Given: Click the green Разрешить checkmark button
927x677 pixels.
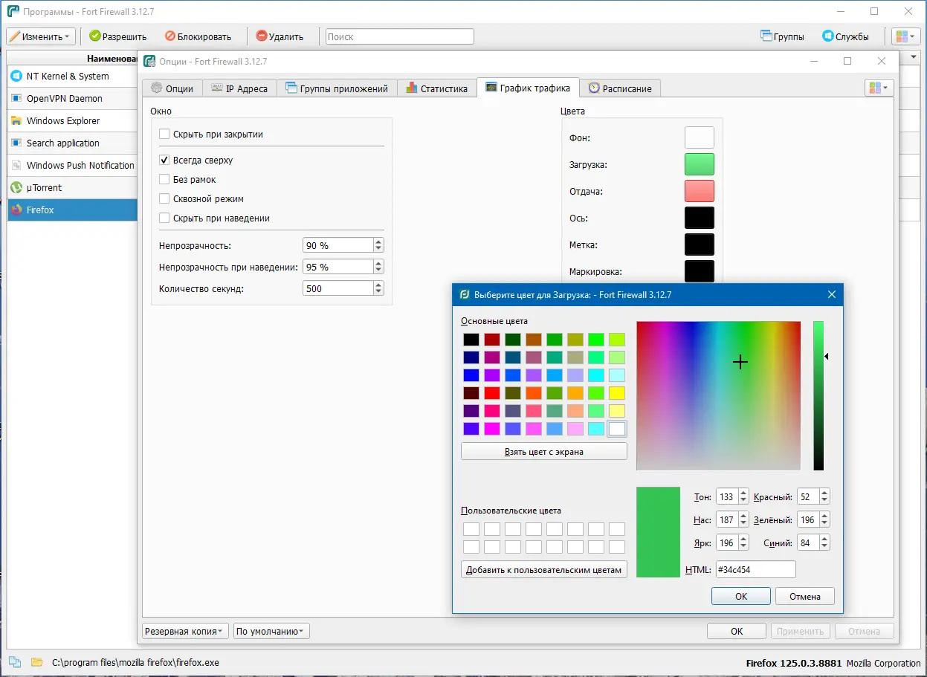Looking at the screenshot, I should click(117, 36).
